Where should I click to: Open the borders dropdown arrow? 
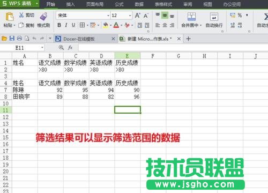tap(87, 25)
